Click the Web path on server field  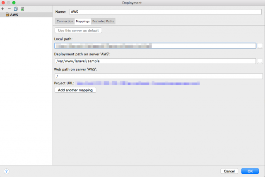tap(159, 76)
